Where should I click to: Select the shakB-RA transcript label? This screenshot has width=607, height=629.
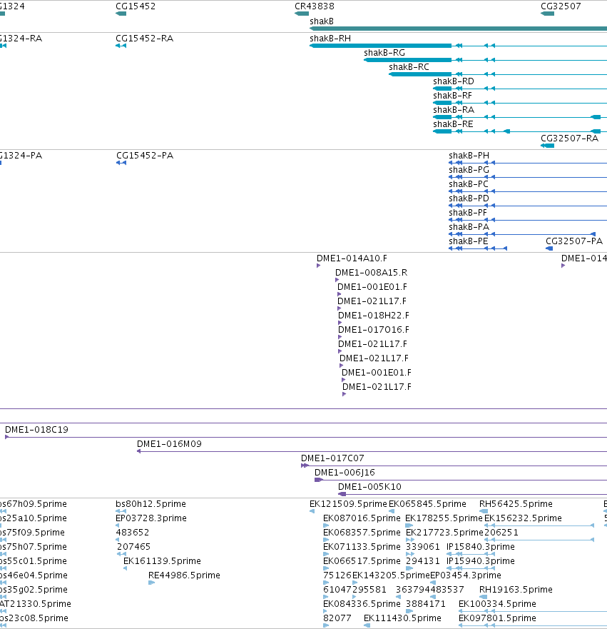point(454,110)
